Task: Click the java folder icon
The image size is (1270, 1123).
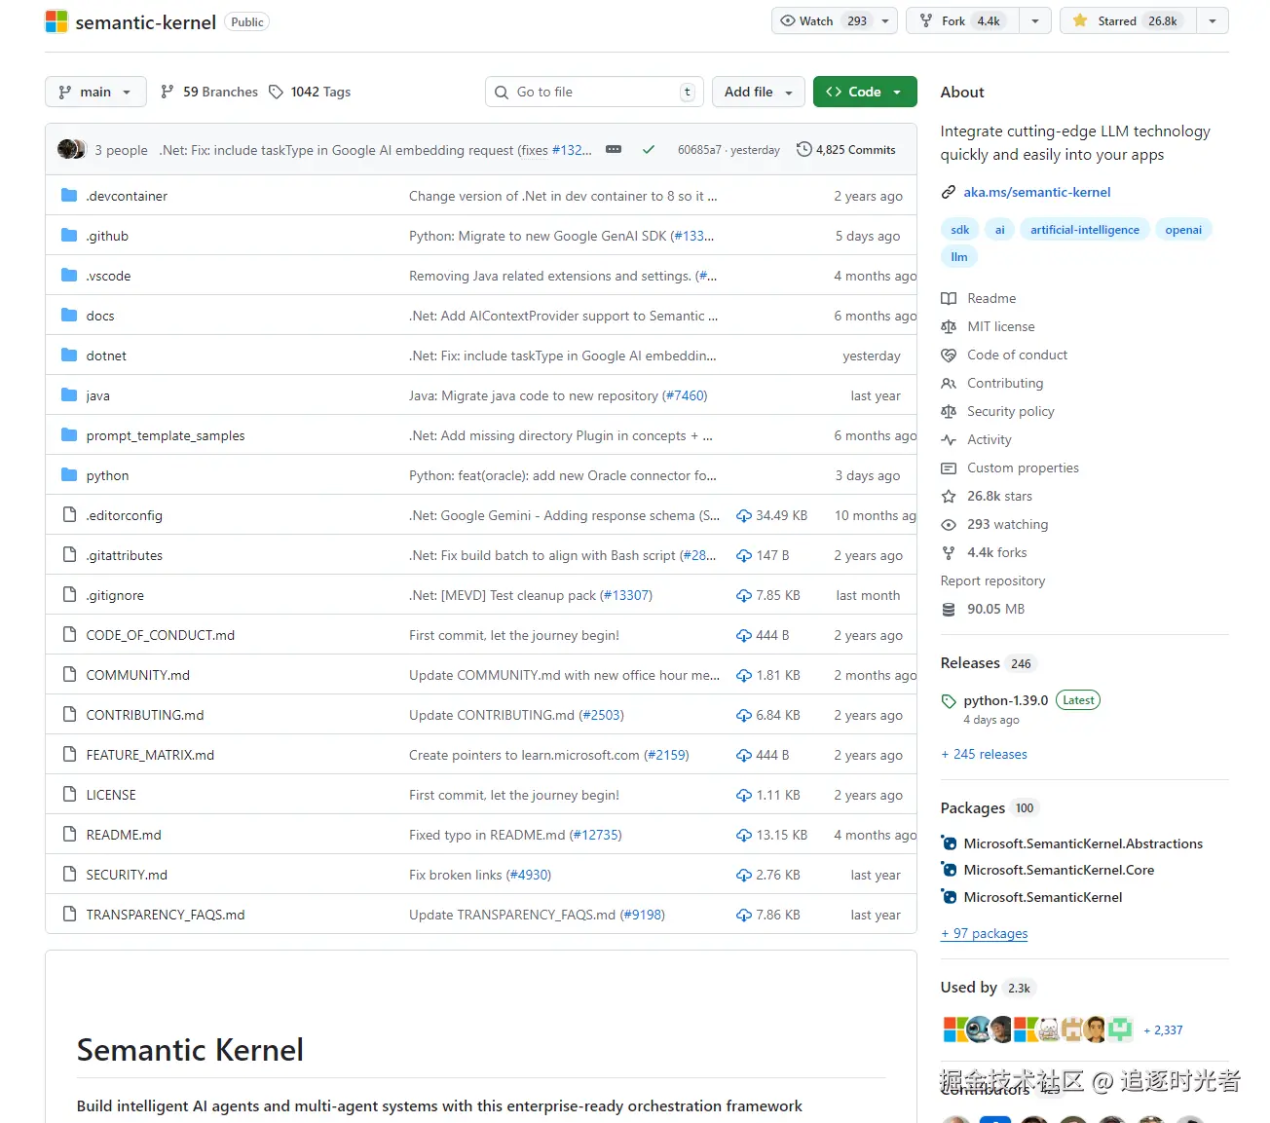Action: [69, 395]
